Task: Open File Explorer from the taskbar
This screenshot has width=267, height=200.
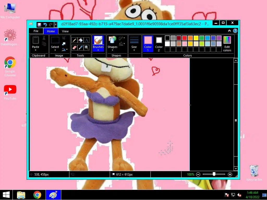Action: 21,195
